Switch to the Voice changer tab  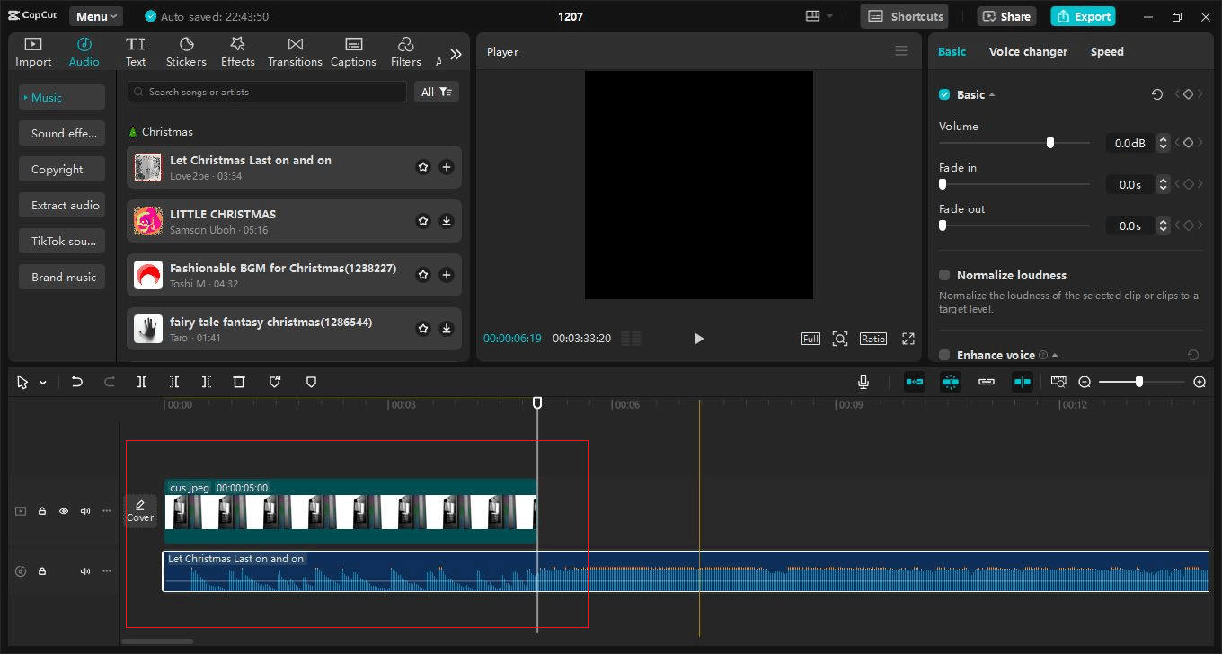click(x=1028, y=51)
